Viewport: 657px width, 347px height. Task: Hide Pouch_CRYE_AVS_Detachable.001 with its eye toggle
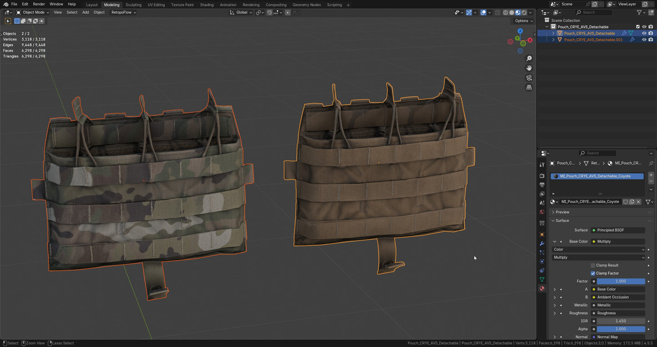pos(643,40)
